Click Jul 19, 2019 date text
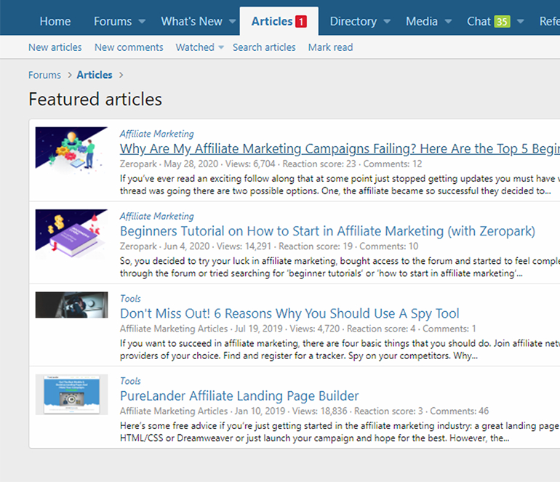This screenshot has width=560, height=482. click(x=258, y=329)
